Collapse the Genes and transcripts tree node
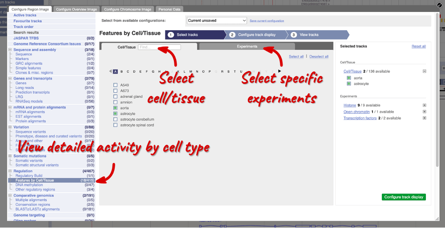This screenshot has height=250, width=445. (10, 79)
